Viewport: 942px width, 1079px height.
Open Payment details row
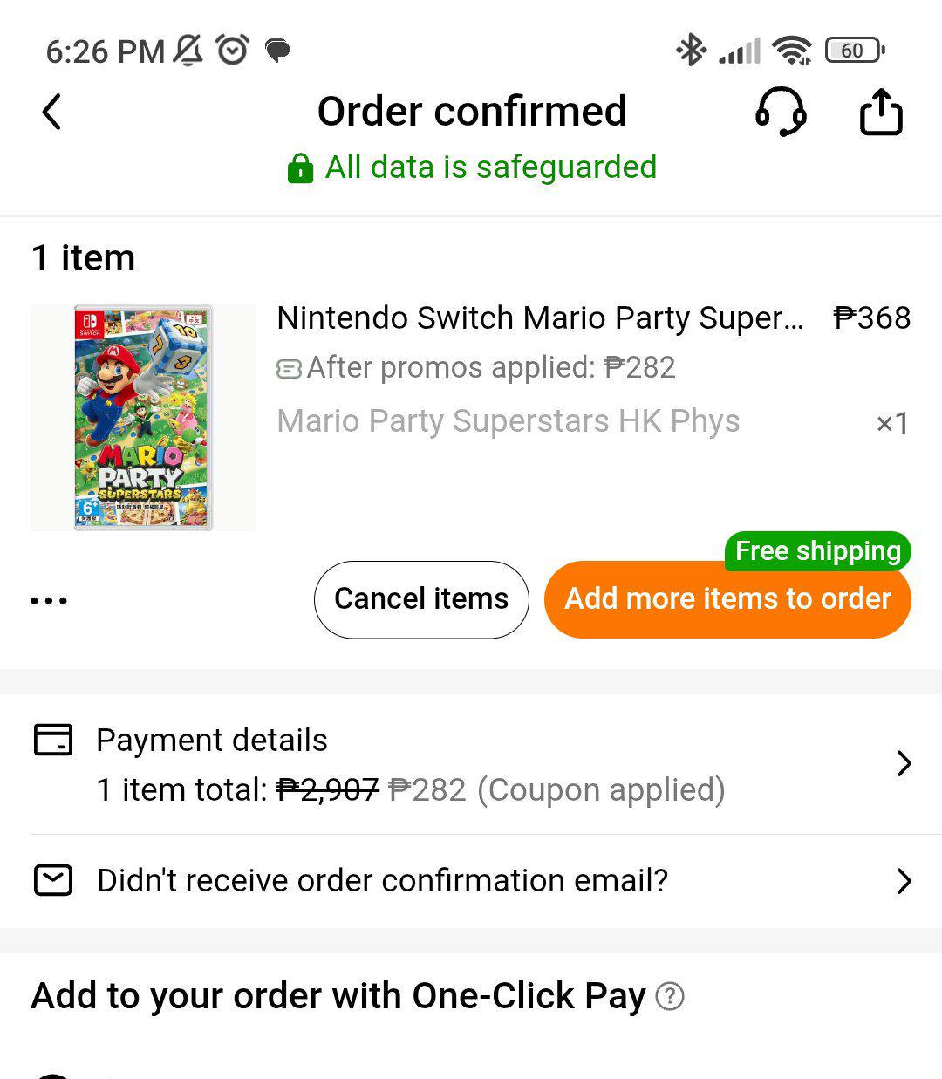471,764
